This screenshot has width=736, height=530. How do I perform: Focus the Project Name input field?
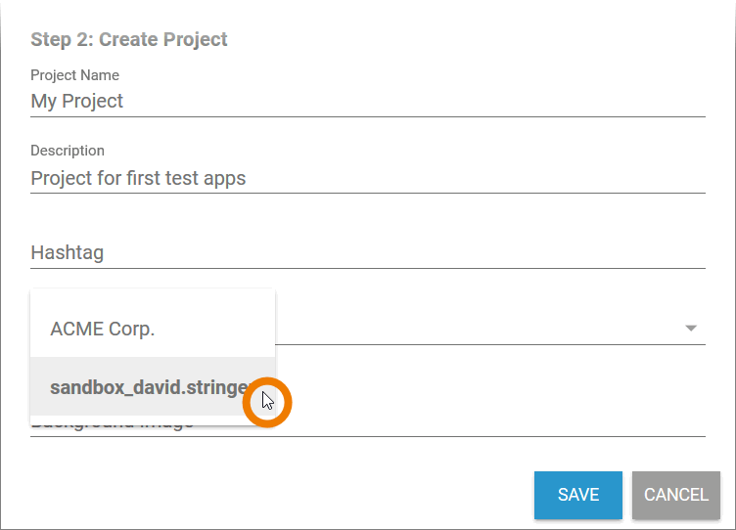point(367,102)
